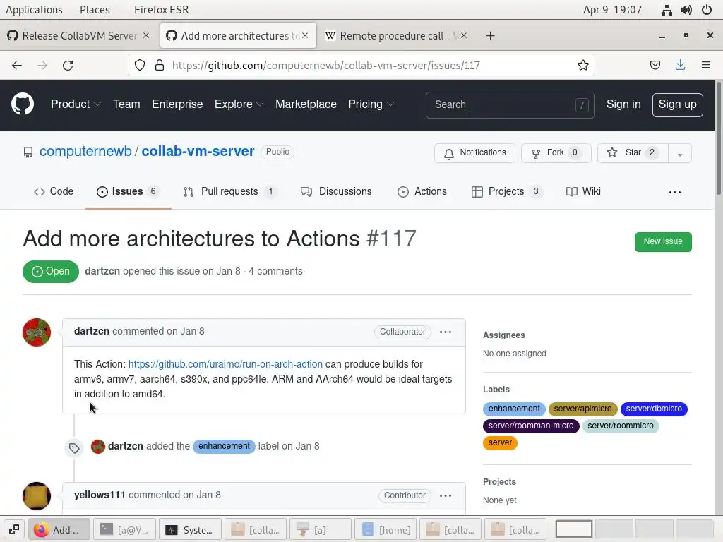The width and height of the screenshot is (723, 542).
Task: Open the Applications menu in top panel
Action: tap(34, 10)
